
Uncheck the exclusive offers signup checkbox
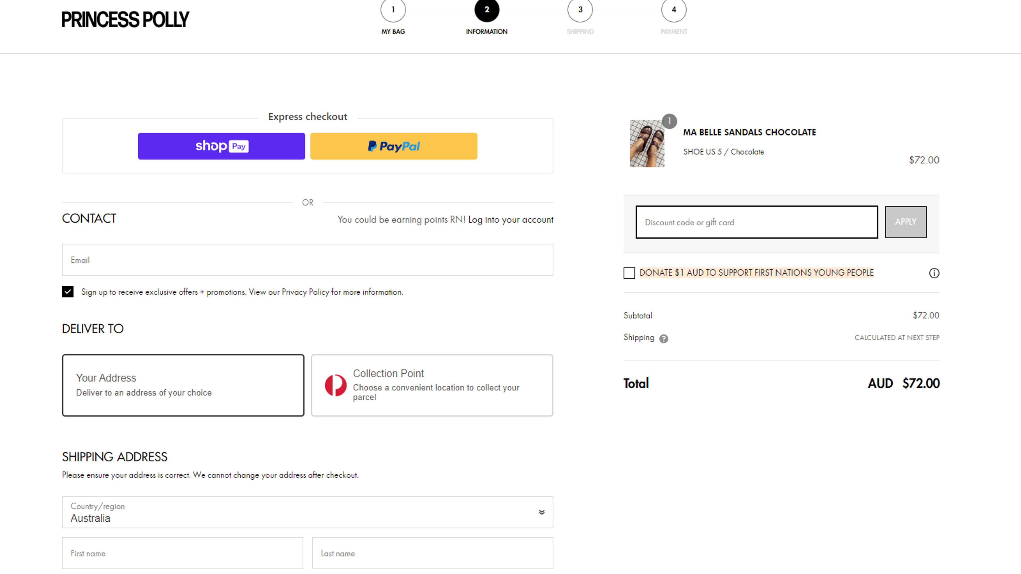pos(68,292)
